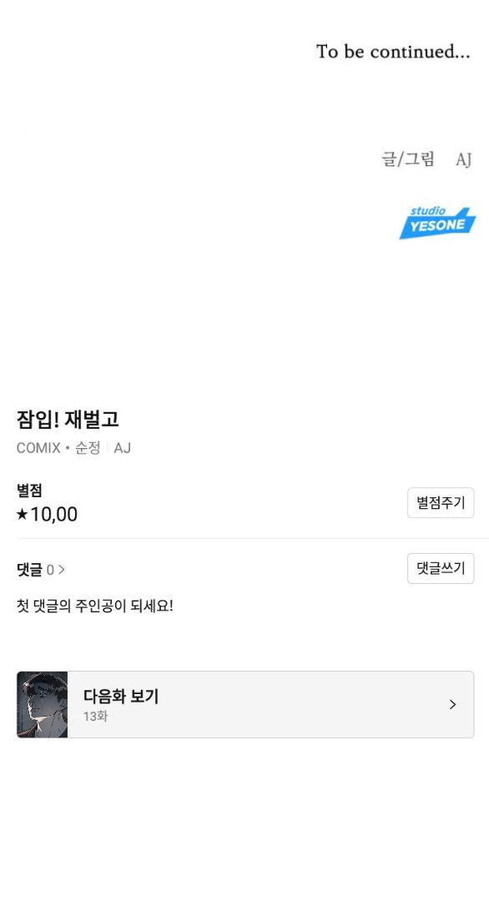Open the 댓글 comments label

[29, 570]
